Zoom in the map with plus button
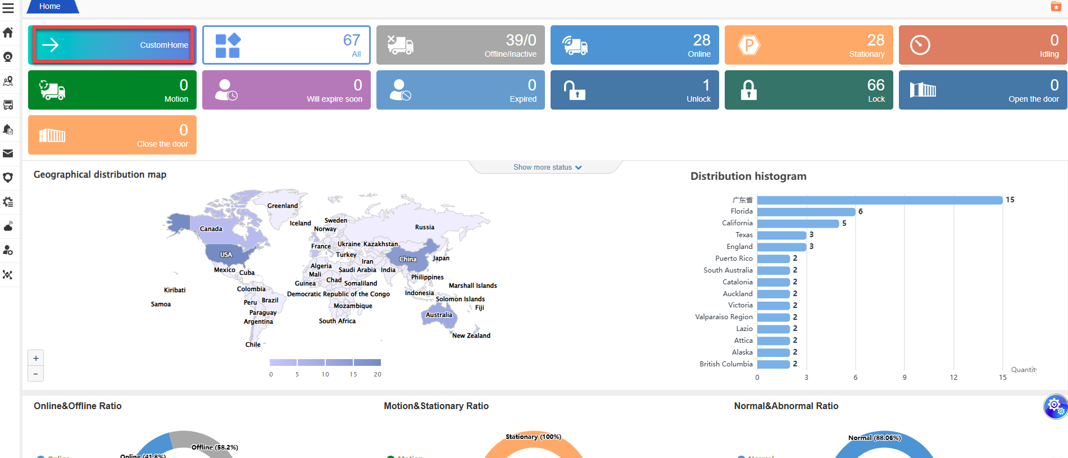Viewport: 1068px width, 458px height. click(36, 358)
